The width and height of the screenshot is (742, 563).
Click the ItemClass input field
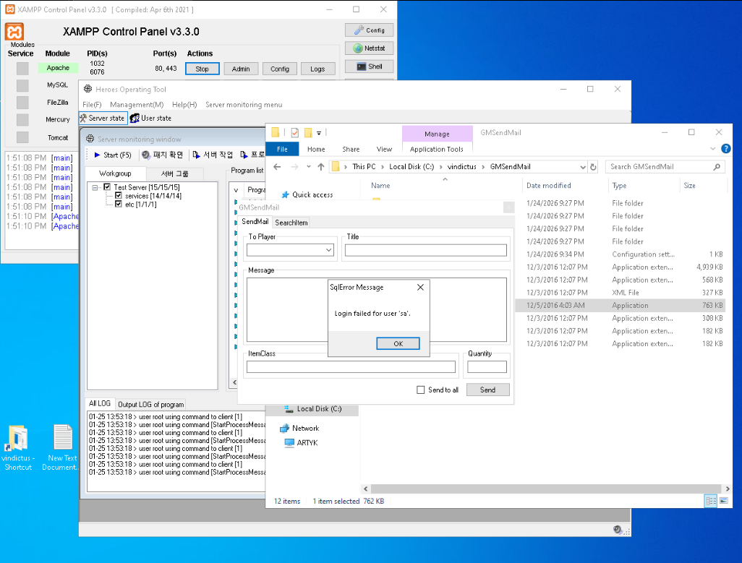click(x=351, y=367)
